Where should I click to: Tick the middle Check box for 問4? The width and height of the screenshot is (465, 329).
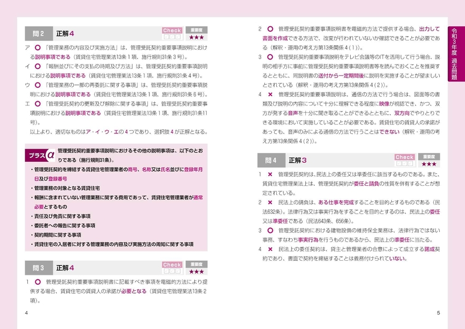tap(404, 163)
